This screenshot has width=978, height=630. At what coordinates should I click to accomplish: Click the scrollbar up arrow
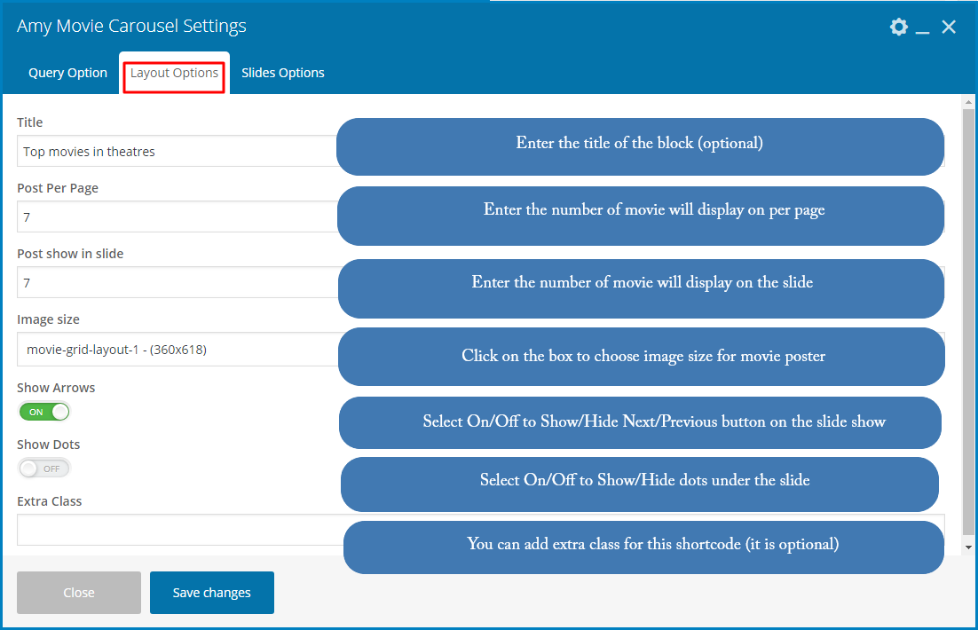click(x=968, y=103)
